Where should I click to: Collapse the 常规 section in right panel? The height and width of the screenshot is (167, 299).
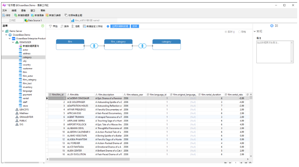(255, 31)
